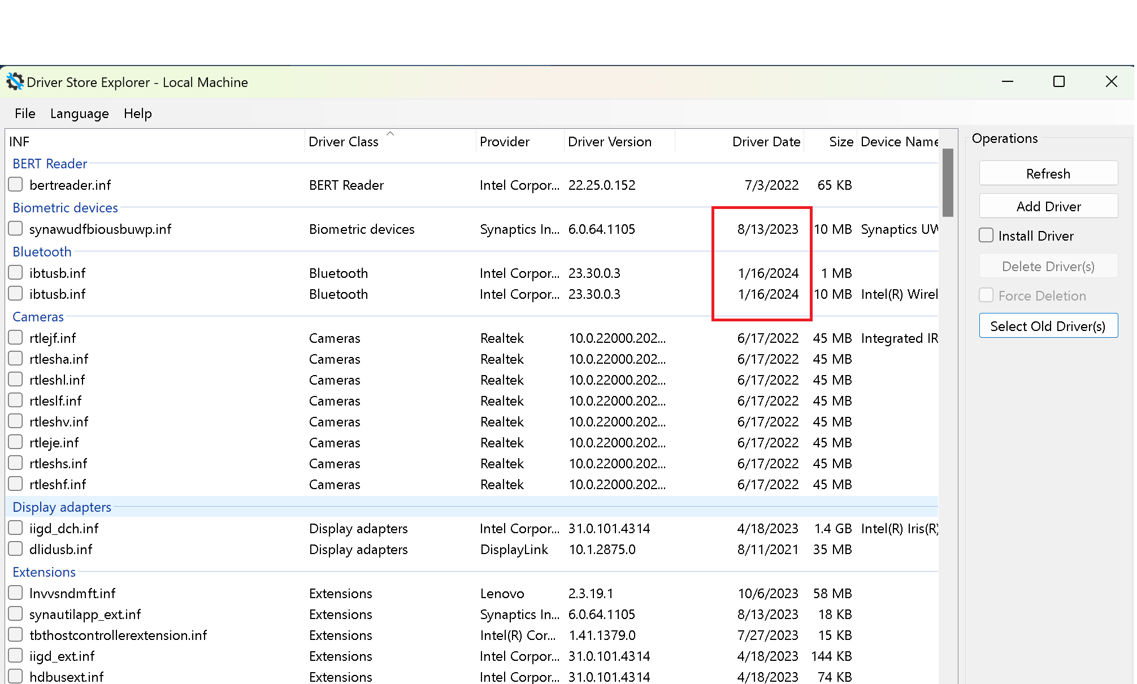Tick the dlidusb.inf DisplayLink checkbox
This screenshot has height=684, width=1137.
click(x=16, y=549)
